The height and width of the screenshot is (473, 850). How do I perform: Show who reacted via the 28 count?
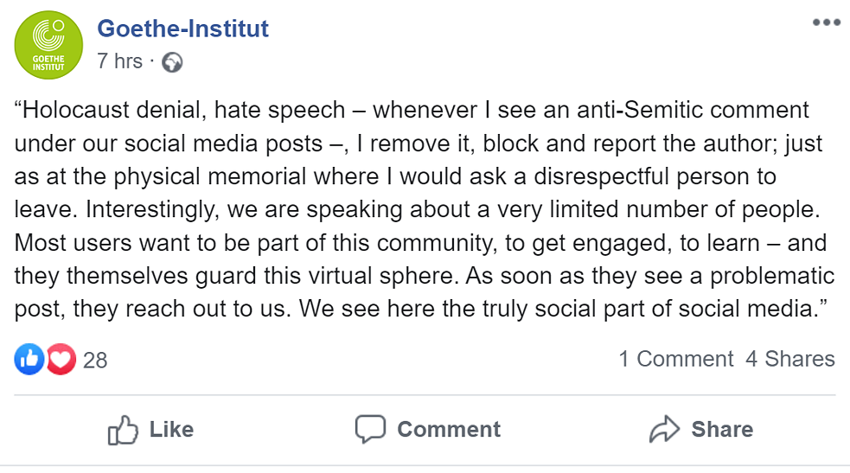tap(95, 360)
